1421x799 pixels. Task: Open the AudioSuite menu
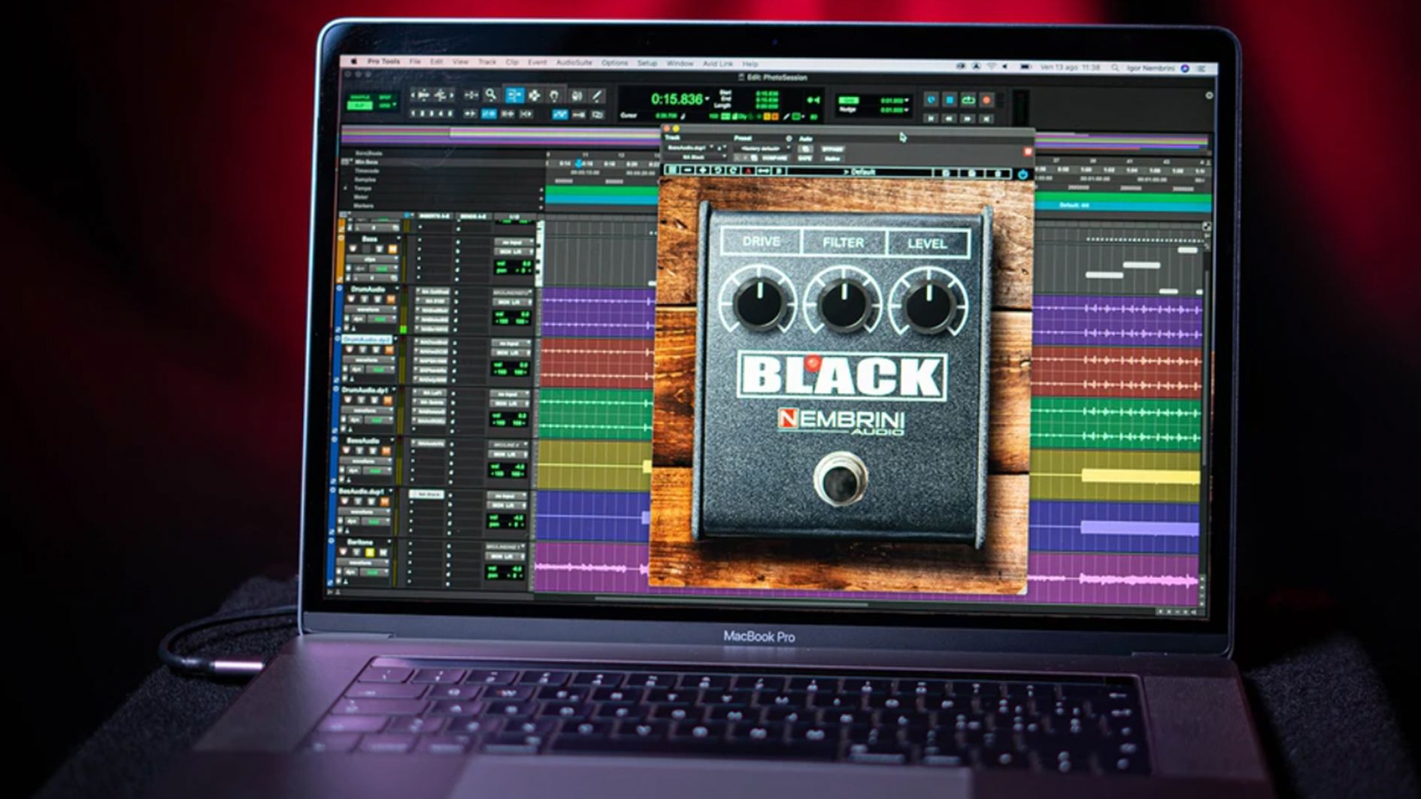pos(574,63)
